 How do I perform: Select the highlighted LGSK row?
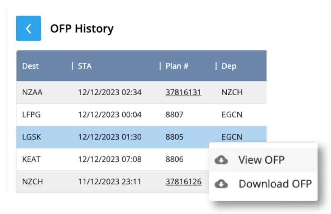pos(32,137)
